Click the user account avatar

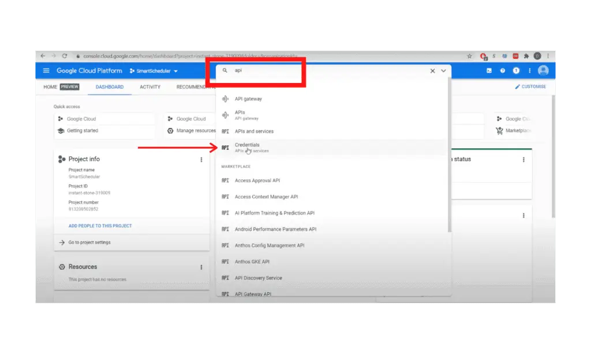tap(543, 71)
